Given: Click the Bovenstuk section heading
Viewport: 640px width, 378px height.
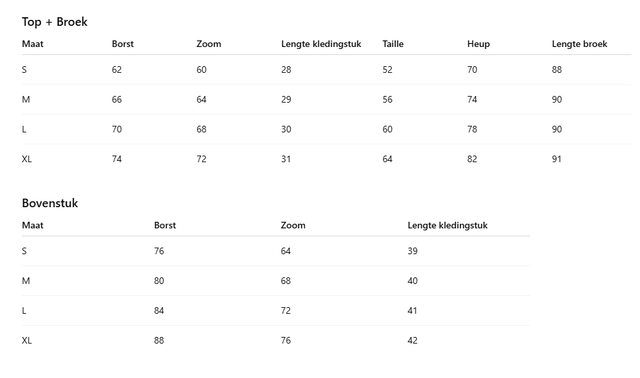Looking at the screenshot, I should pos(50,203).
